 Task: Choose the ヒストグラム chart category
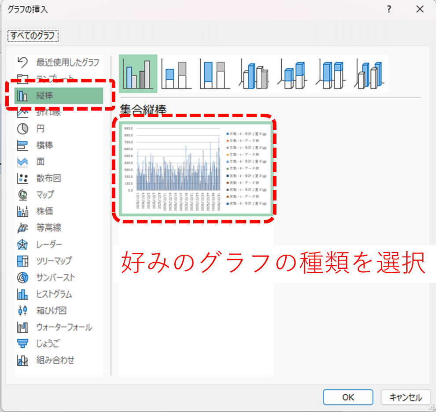click(54, 294)
